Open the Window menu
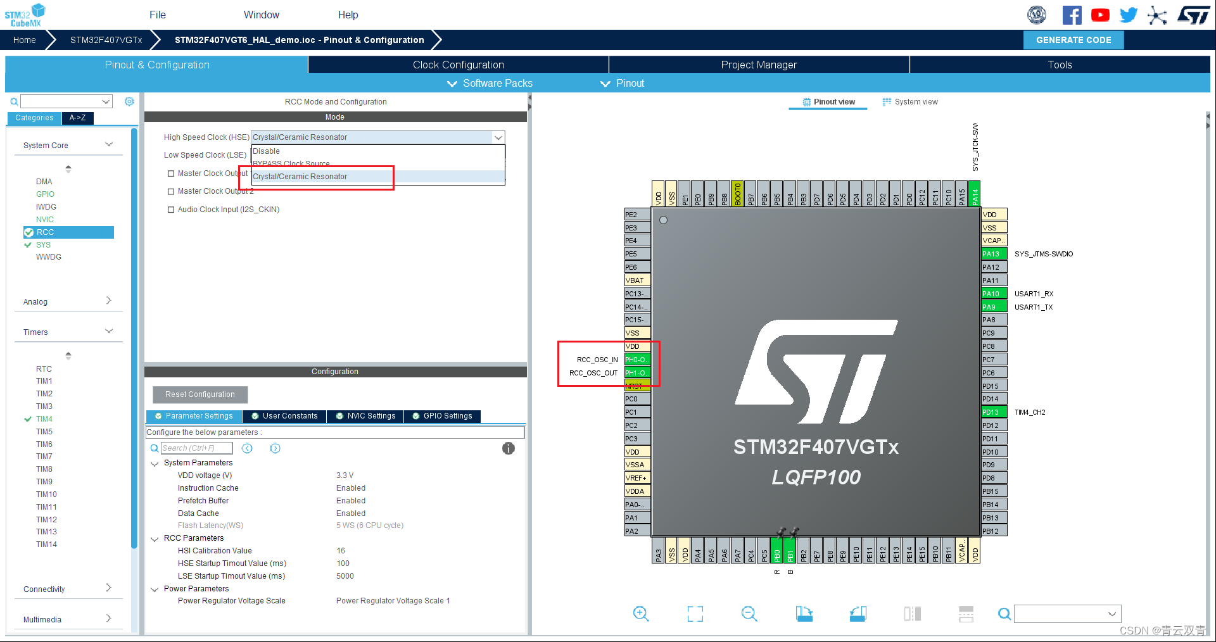The image size is (1216, 642). (262, 15)
